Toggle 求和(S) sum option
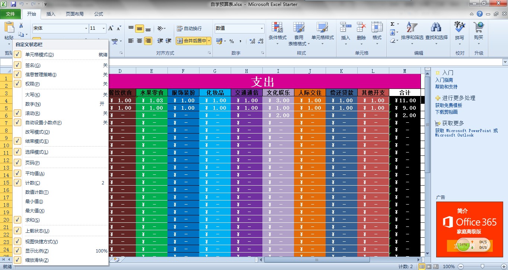This screenshot has width=508, height=270. tap(61, 220)
